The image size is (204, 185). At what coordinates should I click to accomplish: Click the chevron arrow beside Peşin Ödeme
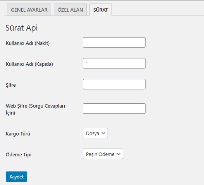coord(118,154)
